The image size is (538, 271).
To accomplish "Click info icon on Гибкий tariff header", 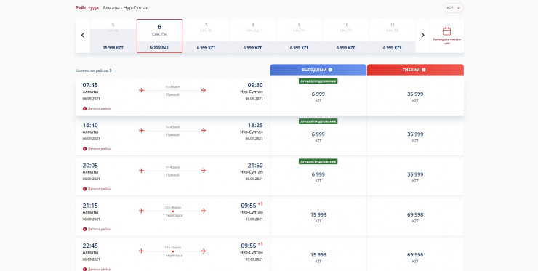I will [423, 70].
